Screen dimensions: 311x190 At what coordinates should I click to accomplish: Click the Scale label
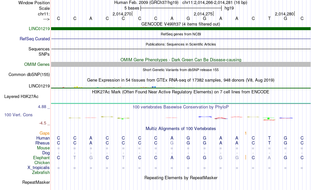[44, 8]
